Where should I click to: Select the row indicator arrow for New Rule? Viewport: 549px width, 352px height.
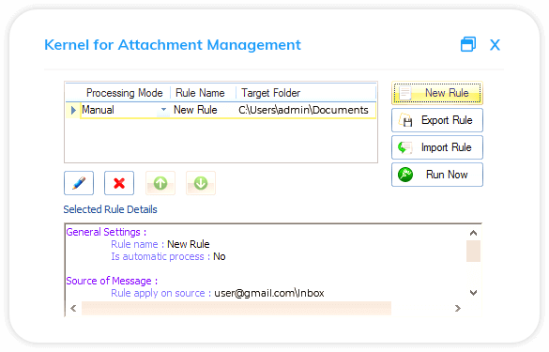73,111
